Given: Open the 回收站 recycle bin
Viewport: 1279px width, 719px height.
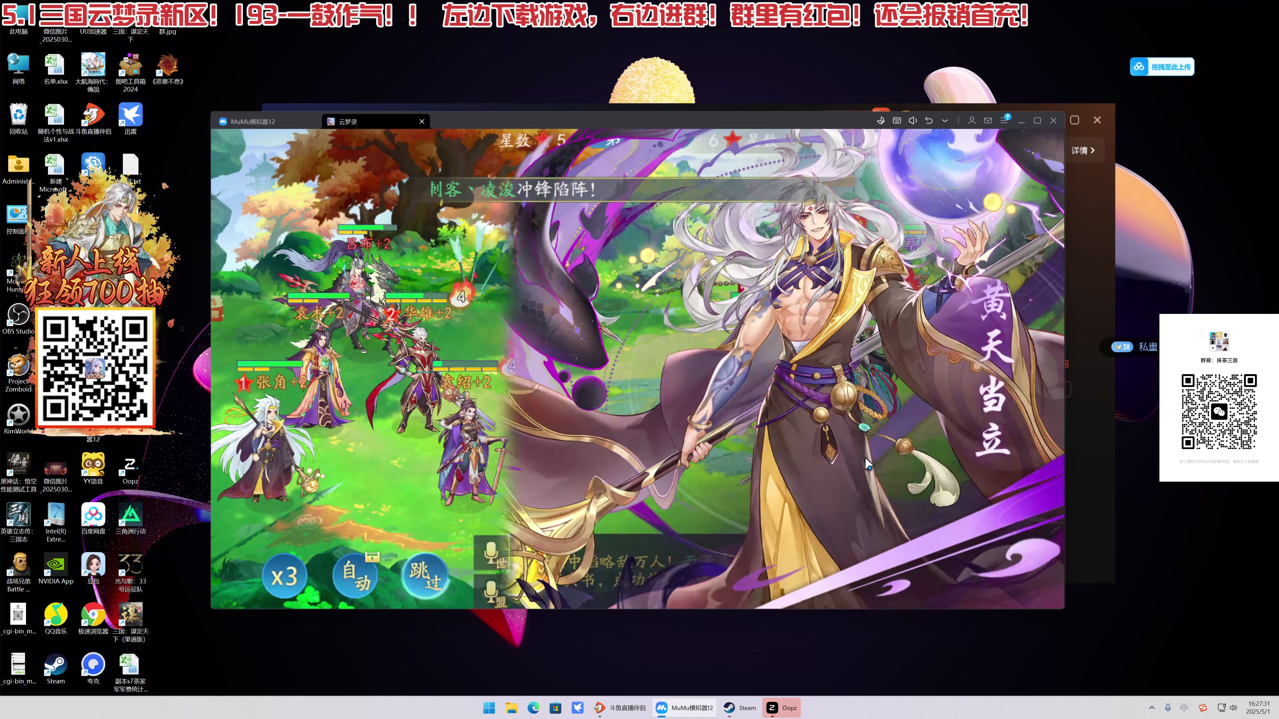Looking at the screenshot, I should pyautogui.click(x=18, y=119).
